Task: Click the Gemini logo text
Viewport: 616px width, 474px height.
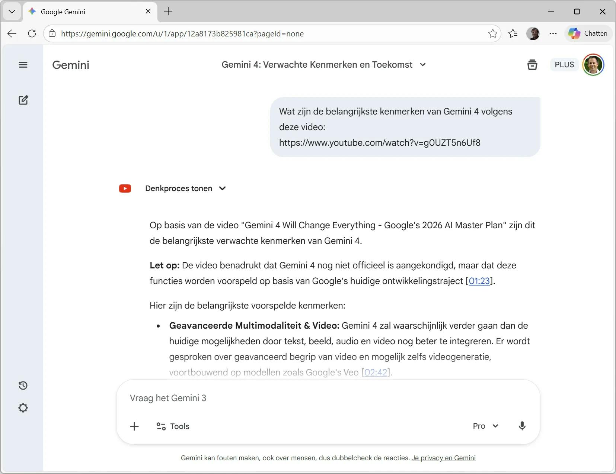Action: (x=71, y=65)
